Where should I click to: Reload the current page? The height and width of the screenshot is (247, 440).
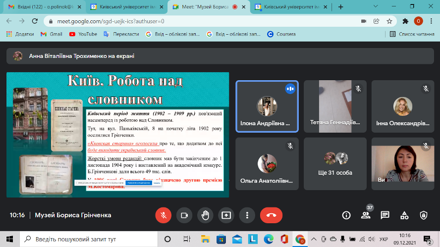click(x=35, y=21)
